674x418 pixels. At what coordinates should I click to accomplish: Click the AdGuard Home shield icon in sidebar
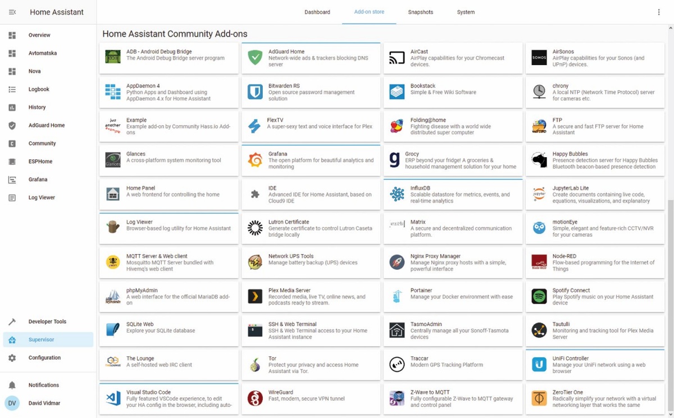click(12, 126)
